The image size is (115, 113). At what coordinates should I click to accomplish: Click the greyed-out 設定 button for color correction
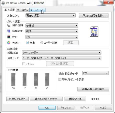coord(71,43)
